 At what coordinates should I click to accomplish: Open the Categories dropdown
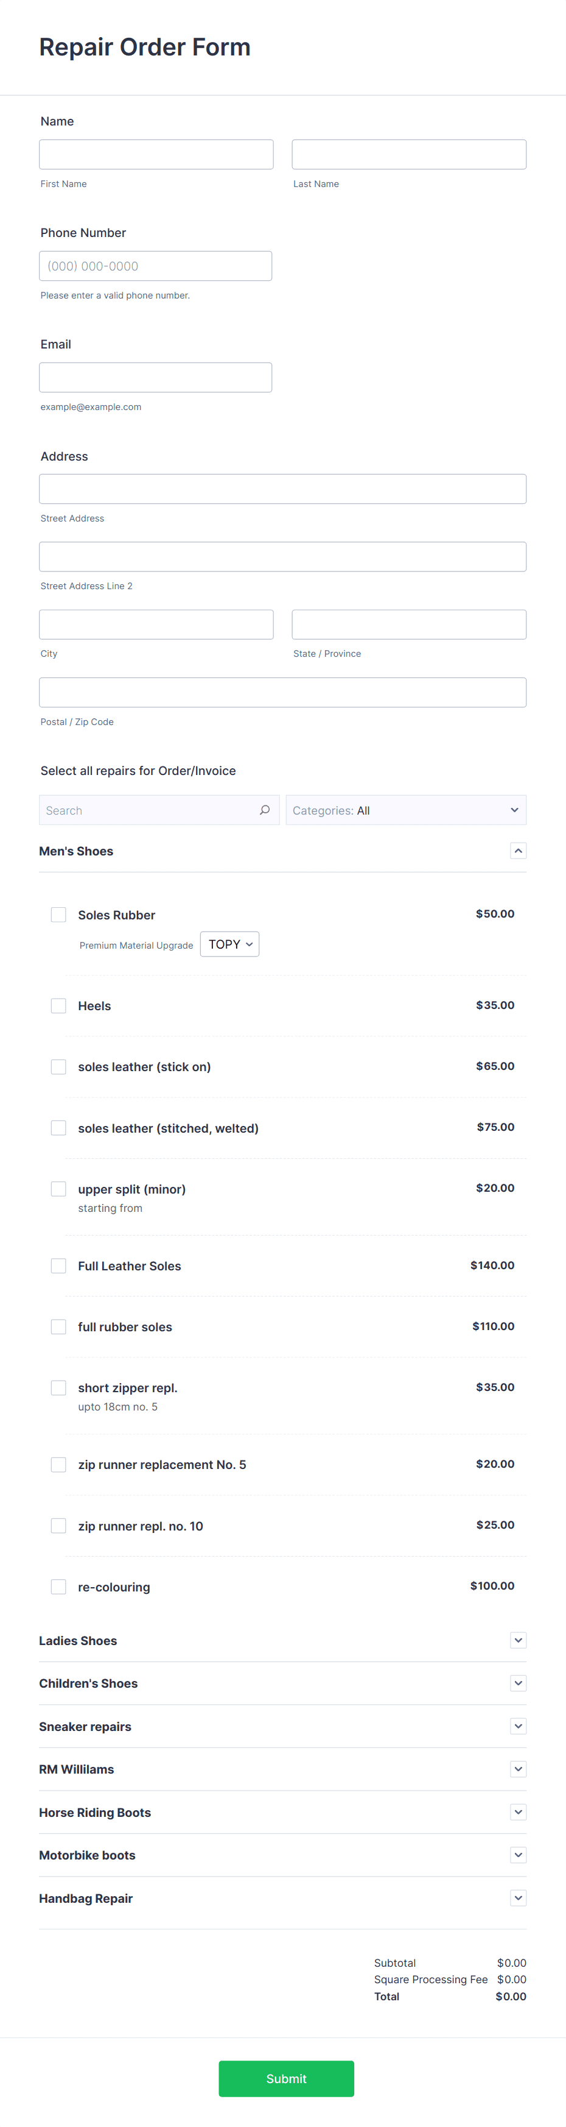pos(405,810)
